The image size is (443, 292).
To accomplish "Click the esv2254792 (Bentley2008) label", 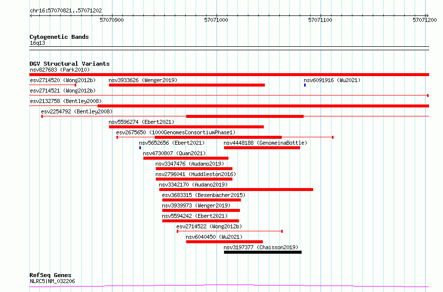I will [77, 111].
